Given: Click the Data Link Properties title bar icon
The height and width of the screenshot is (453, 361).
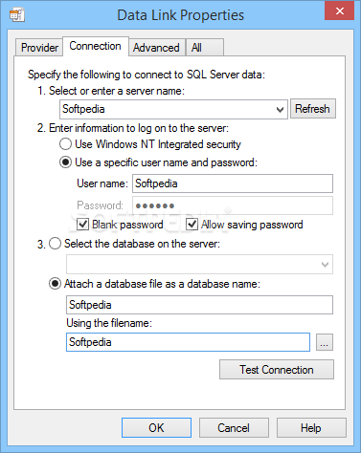Looking at the screenshot, I should coord(17,15).
